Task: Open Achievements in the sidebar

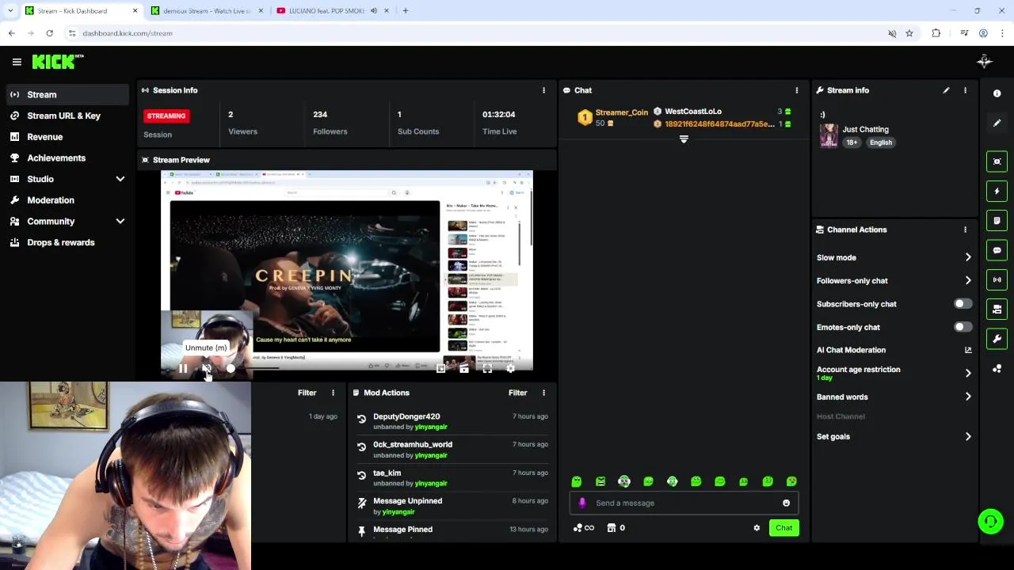Action: (67, 158)
